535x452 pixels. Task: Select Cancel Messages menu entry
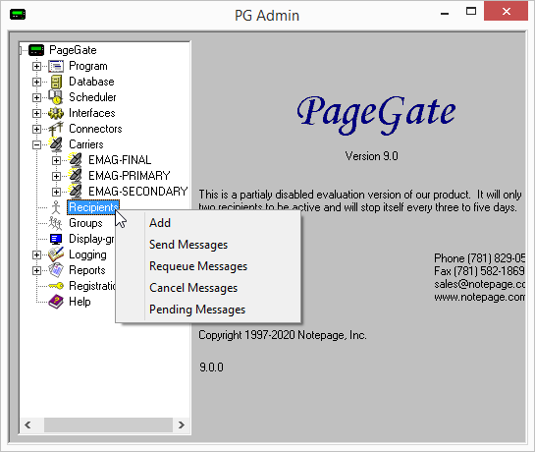[208, 288]
